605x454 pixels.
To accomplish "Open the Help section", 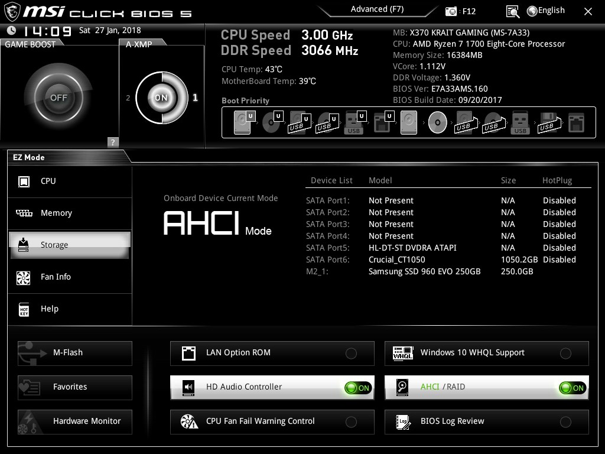I will tap(70, 309).
